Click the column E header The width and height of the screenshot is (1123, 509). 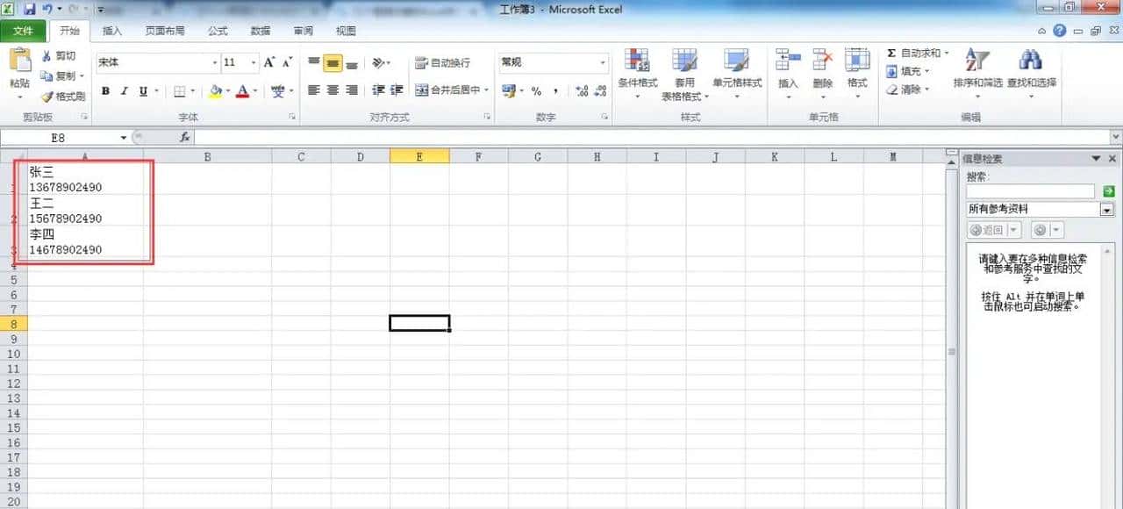point(419,156)
